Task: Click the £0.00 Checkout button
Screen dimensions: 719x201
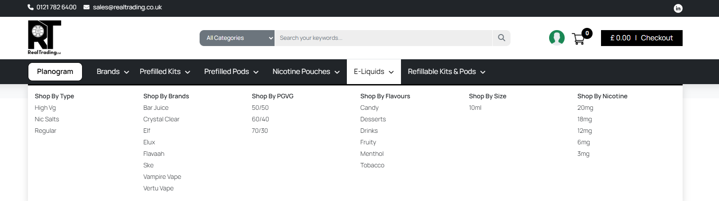Action: [641, 38]
